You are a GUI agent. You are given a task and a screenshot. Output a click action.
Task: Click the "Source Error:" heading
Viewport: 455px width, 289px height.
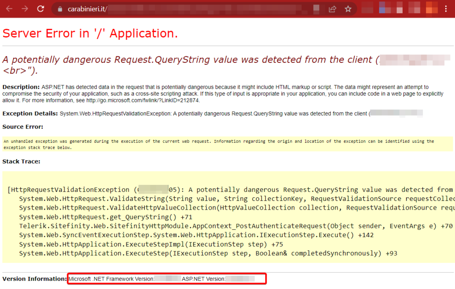[23, 127]
